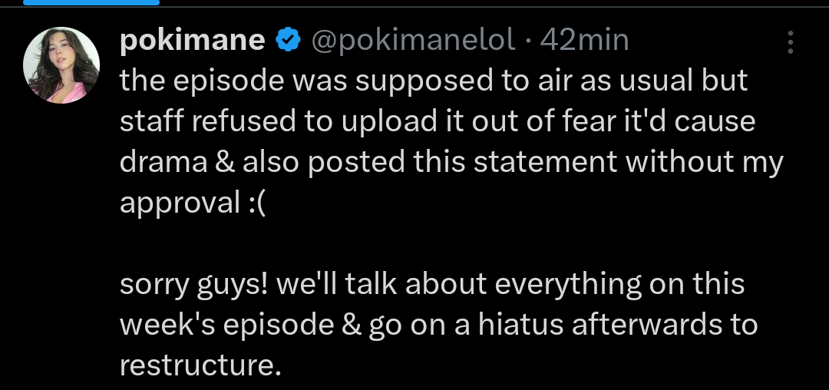
Task: Click the line starting 'staff refused to upload'
Action: click(x=438, y=122)
